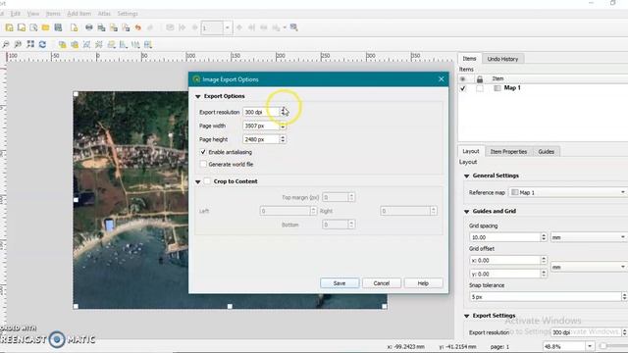Screen dimensions: 628x353
Task: Switch to the Item Properties tab
Action: [x=508, y=152]
